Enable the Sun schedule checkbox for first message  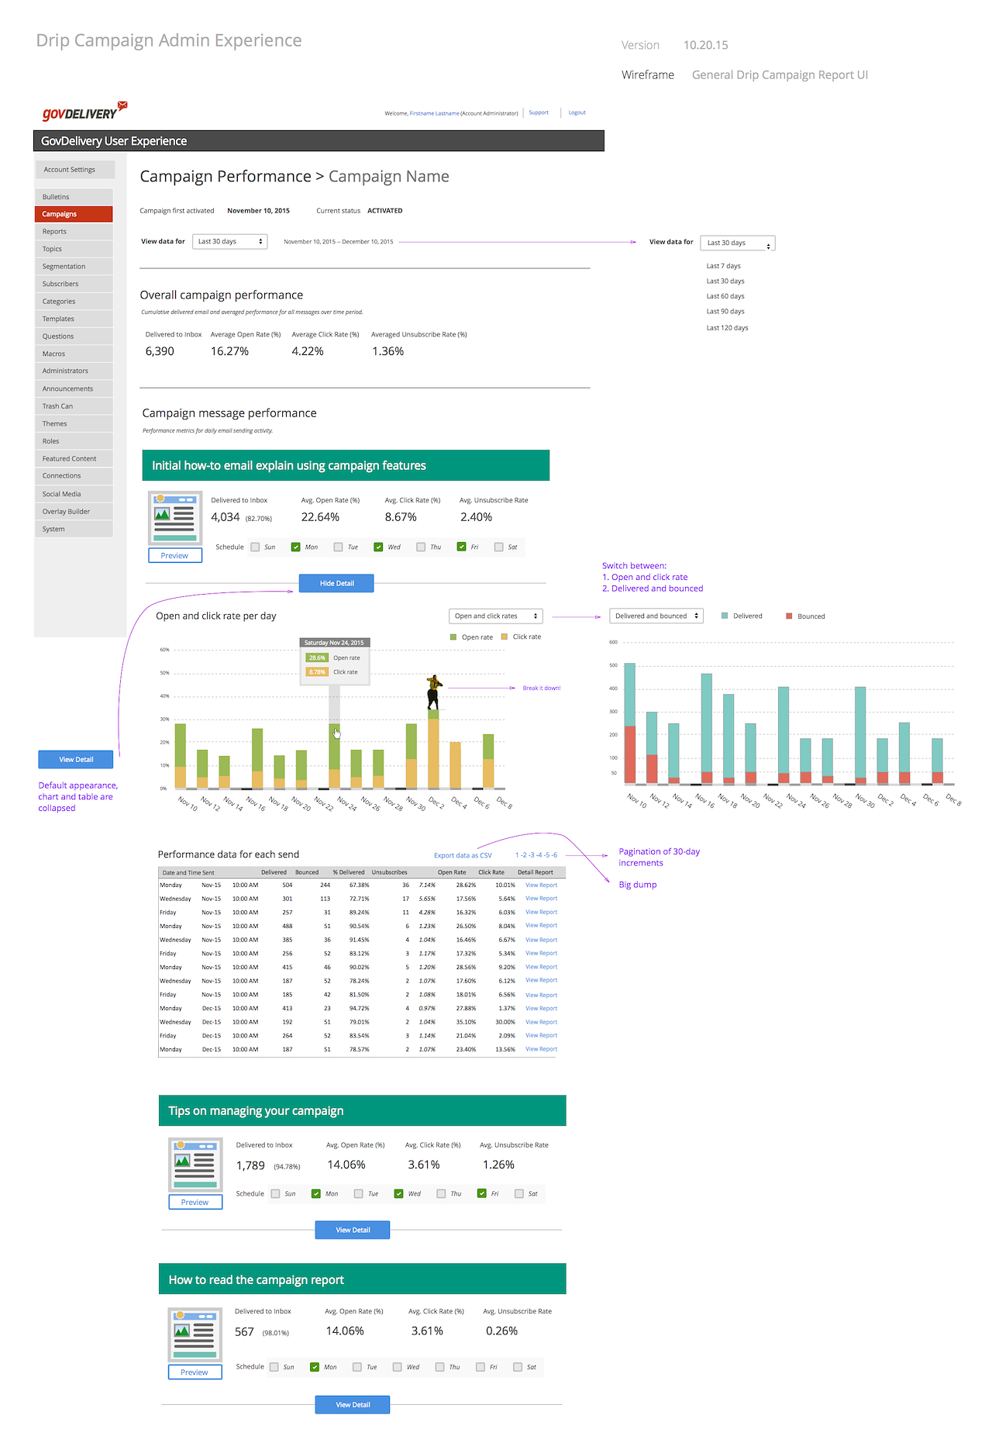click(255, 547)
